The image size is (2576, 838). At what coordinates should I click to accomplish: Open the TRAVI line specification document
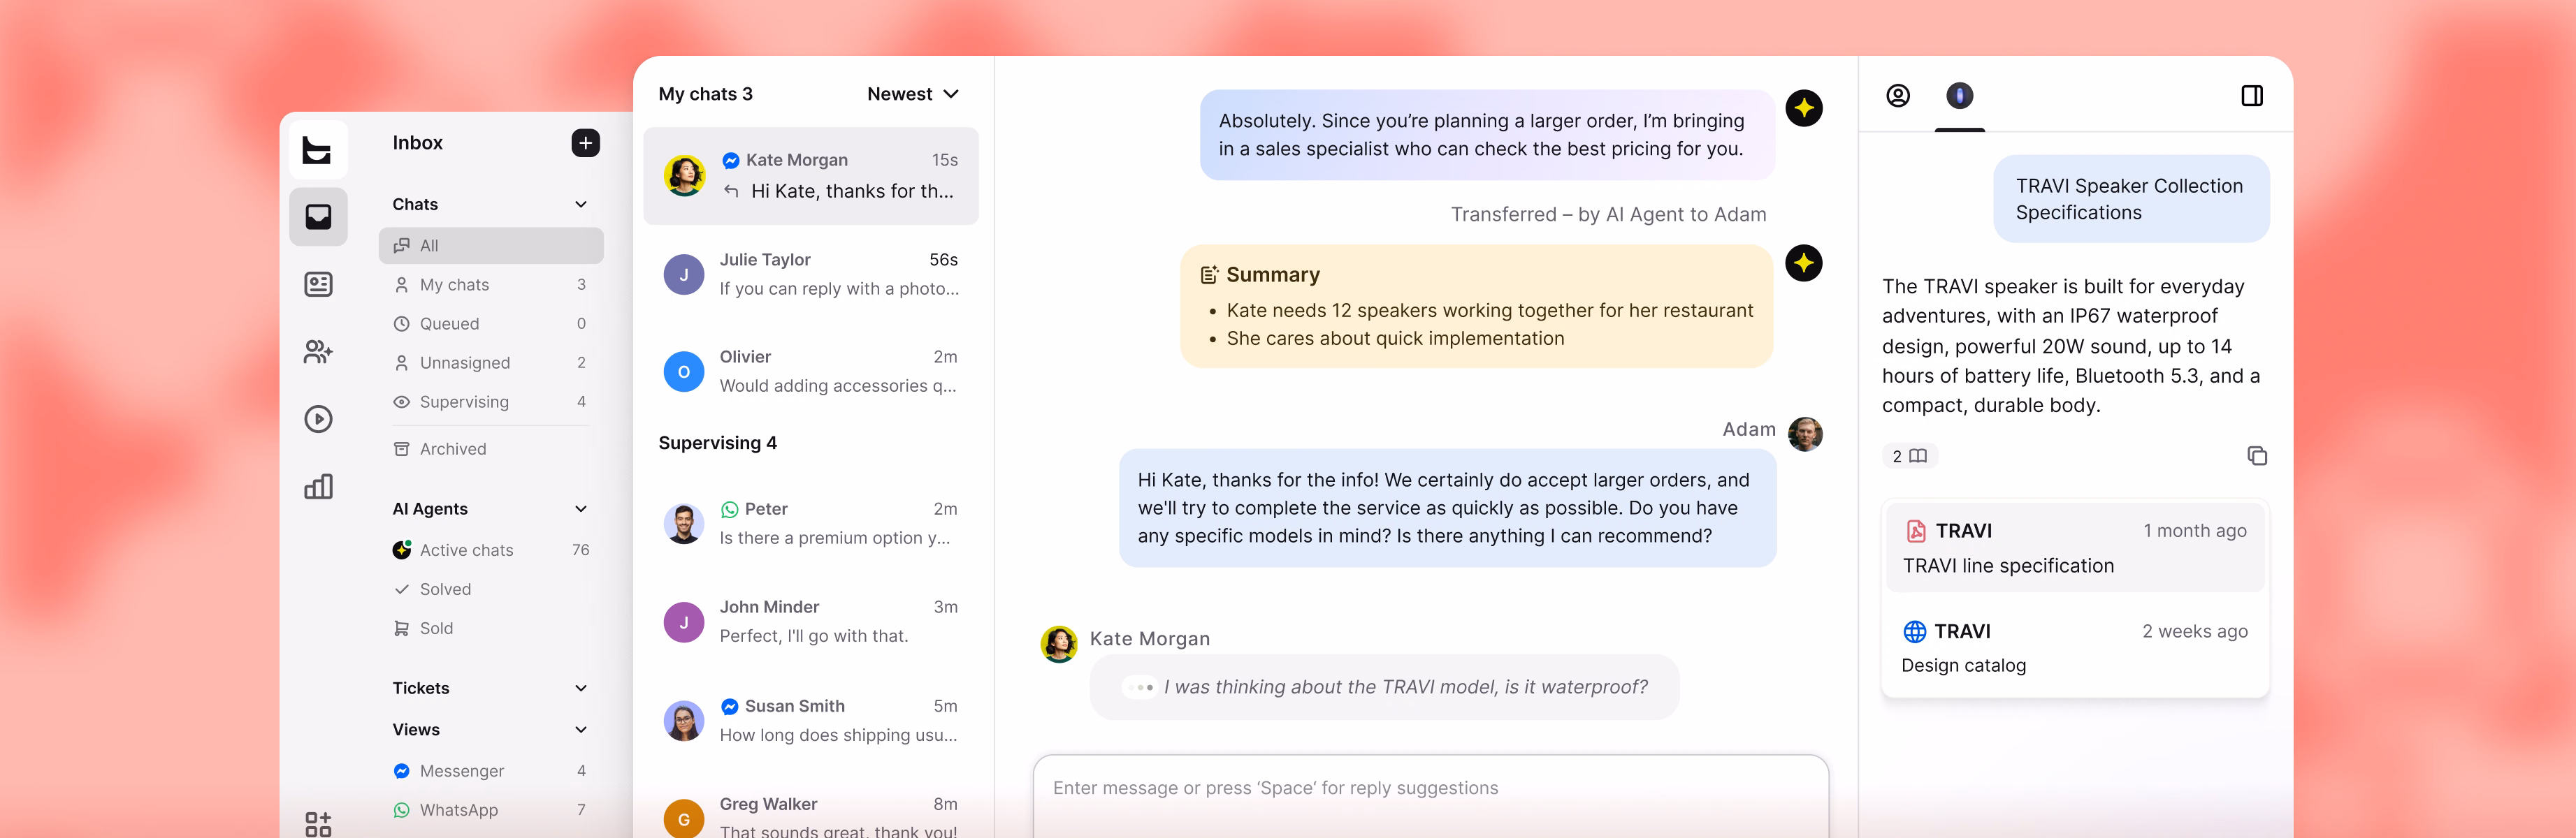click(2075, 547)
